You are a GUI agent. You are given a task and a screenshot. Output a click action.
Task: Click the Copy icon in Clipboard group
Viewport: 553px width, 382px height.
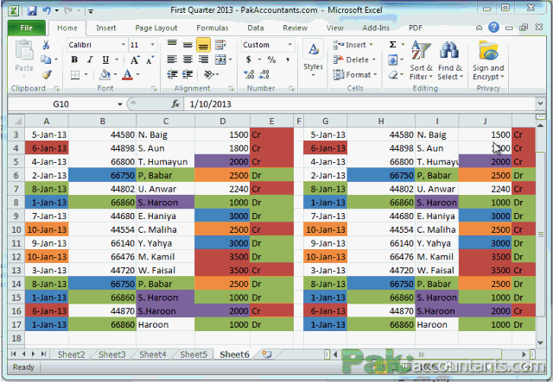click(46, 59)
